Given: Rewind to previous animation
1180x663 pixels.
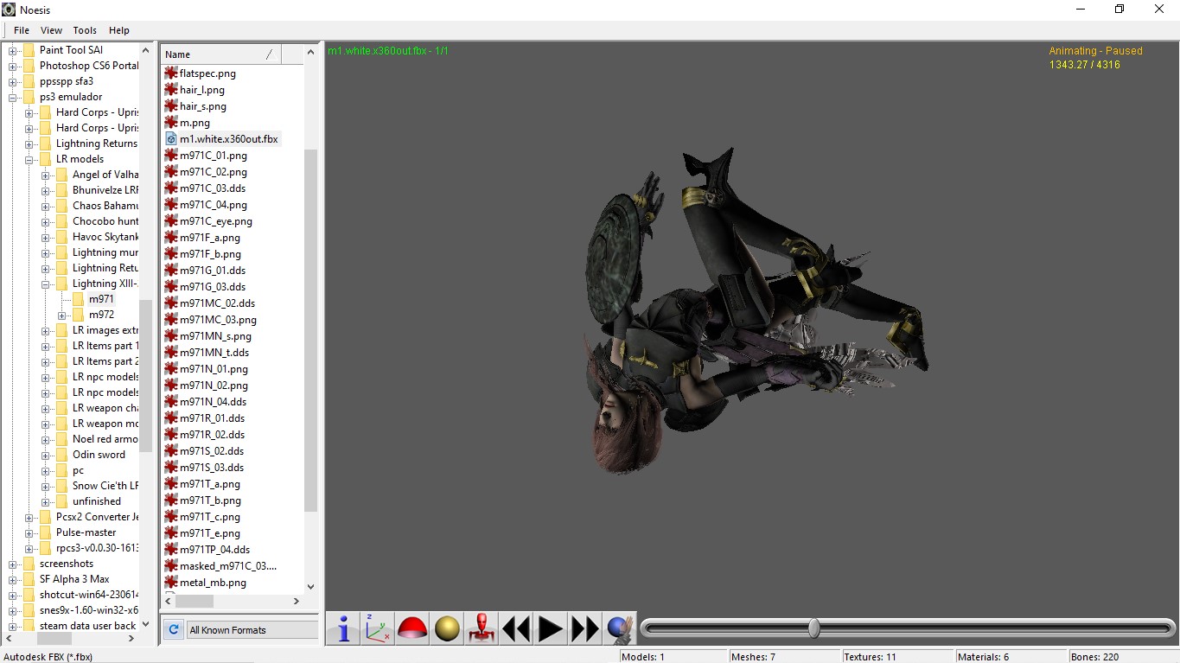Looking at the screenshot, I should coord(516,628).
